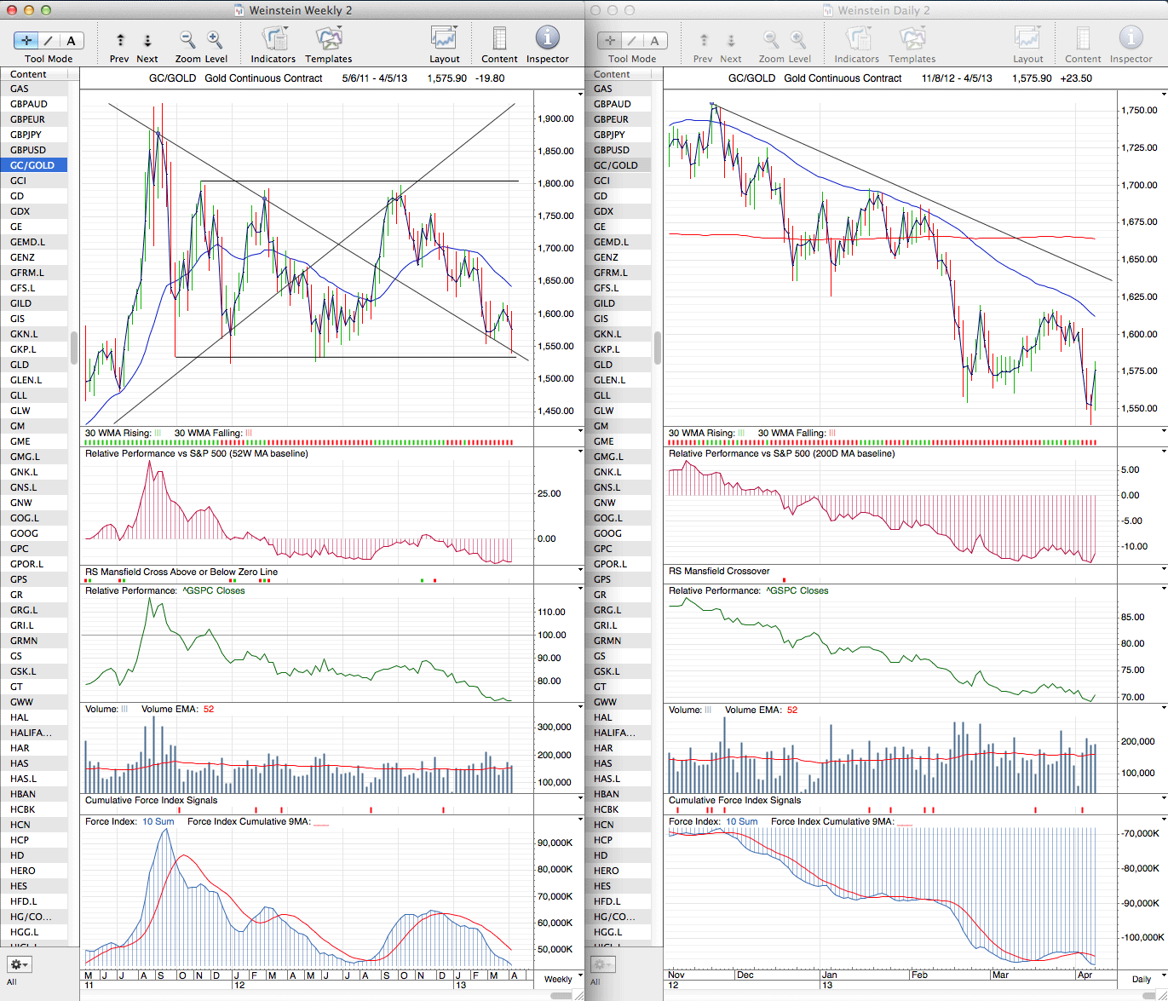Click the Weekly period button below the chart

(558, 979)
